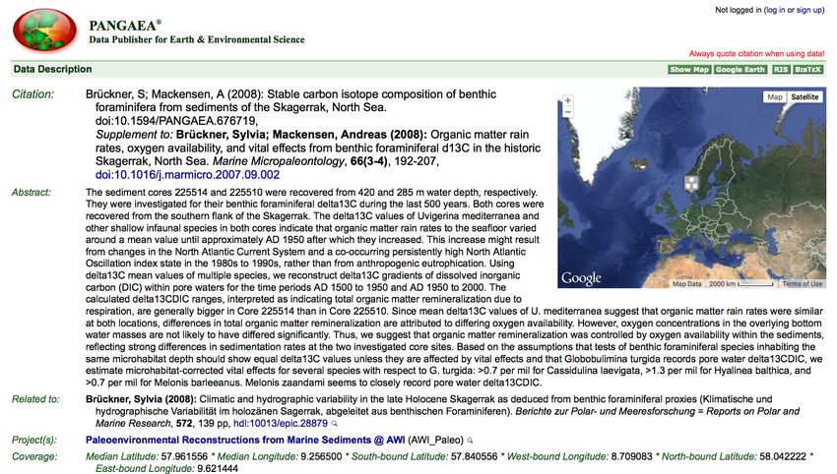837x474 pixels.
Task: Open the Google Earth export button
Action: pos(740,69)
